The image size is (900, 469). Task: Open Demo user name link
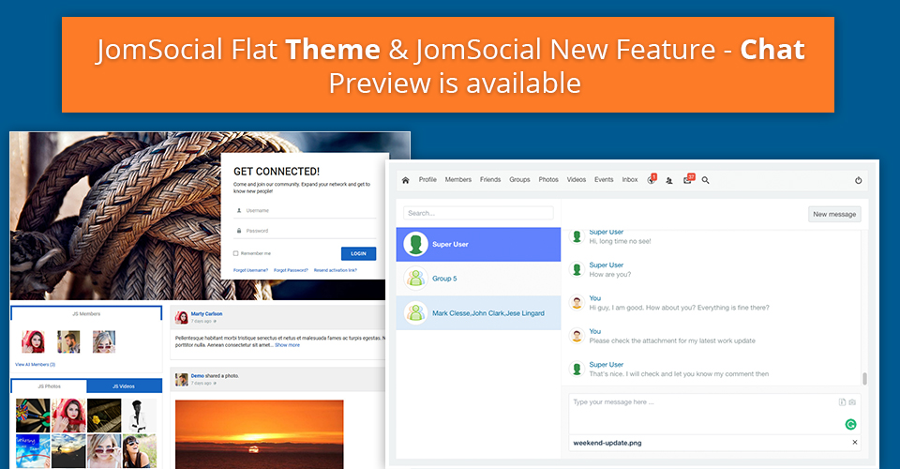click(x=198, y=376)
